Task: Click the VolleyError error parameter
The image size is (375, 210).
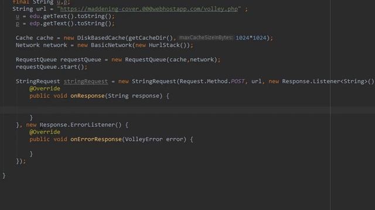Action: click(156, 139)
